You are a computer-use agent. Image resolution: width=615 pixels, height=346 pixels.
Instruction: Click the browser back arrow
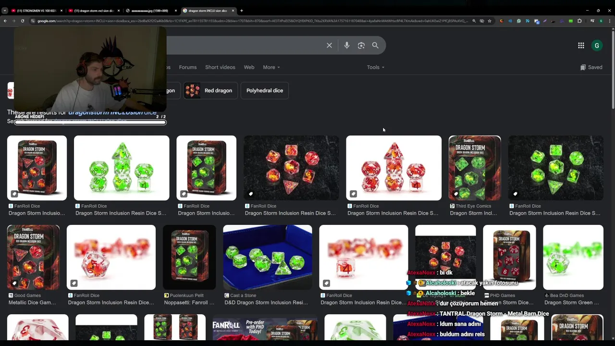coord(5,21)
